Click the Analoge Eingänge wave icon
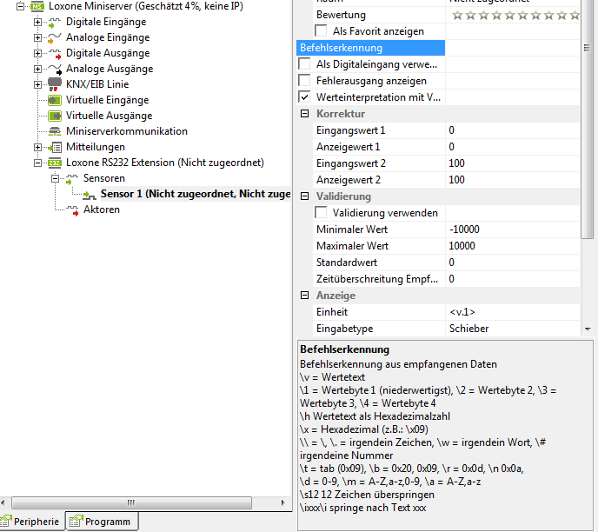This screenshot has width=598, height=532. point(55,38)
